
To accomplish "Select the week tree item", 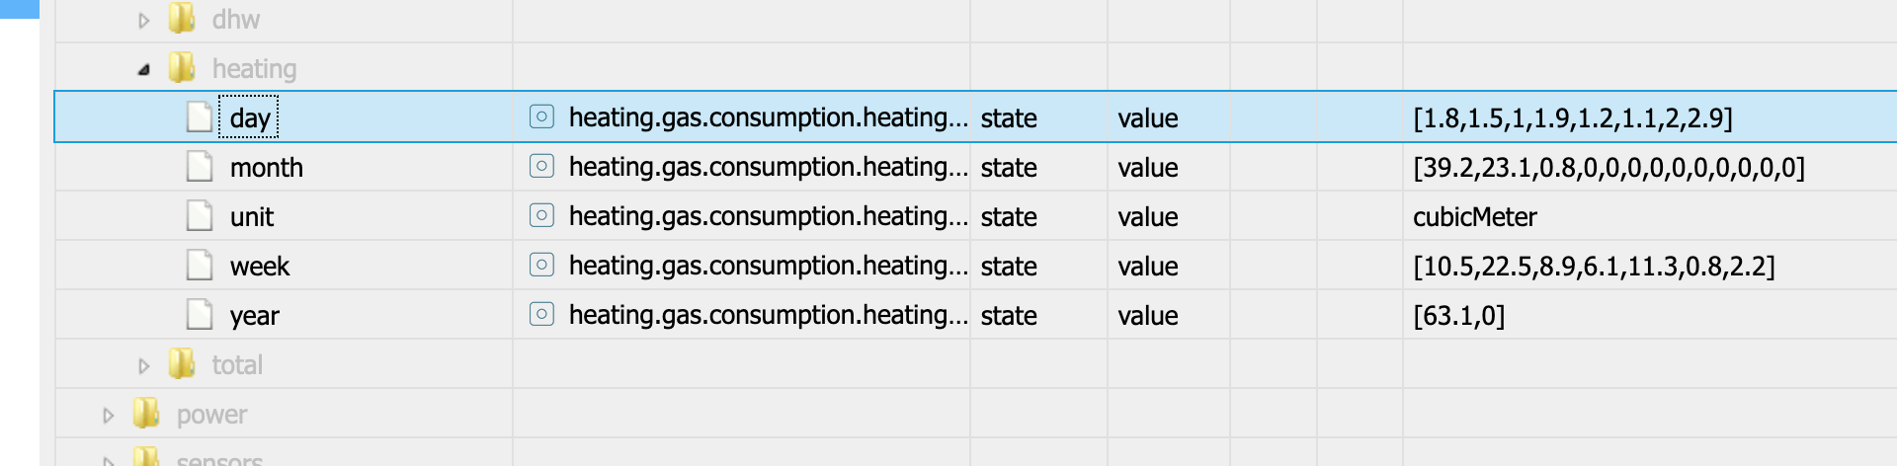I will click(x=260, y=266).
